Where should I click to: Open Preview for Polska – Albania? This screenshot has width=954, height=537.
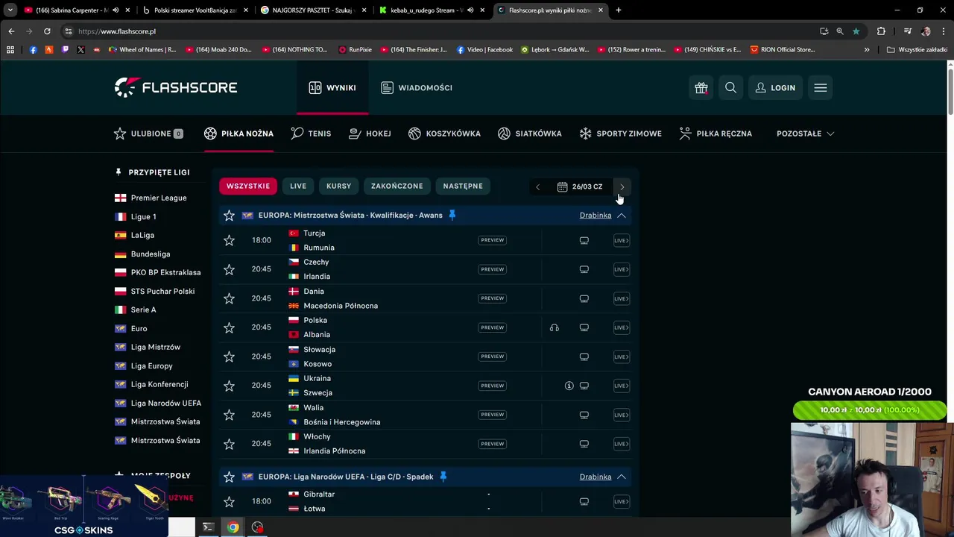pyautogui.click(x=492, y=327)
